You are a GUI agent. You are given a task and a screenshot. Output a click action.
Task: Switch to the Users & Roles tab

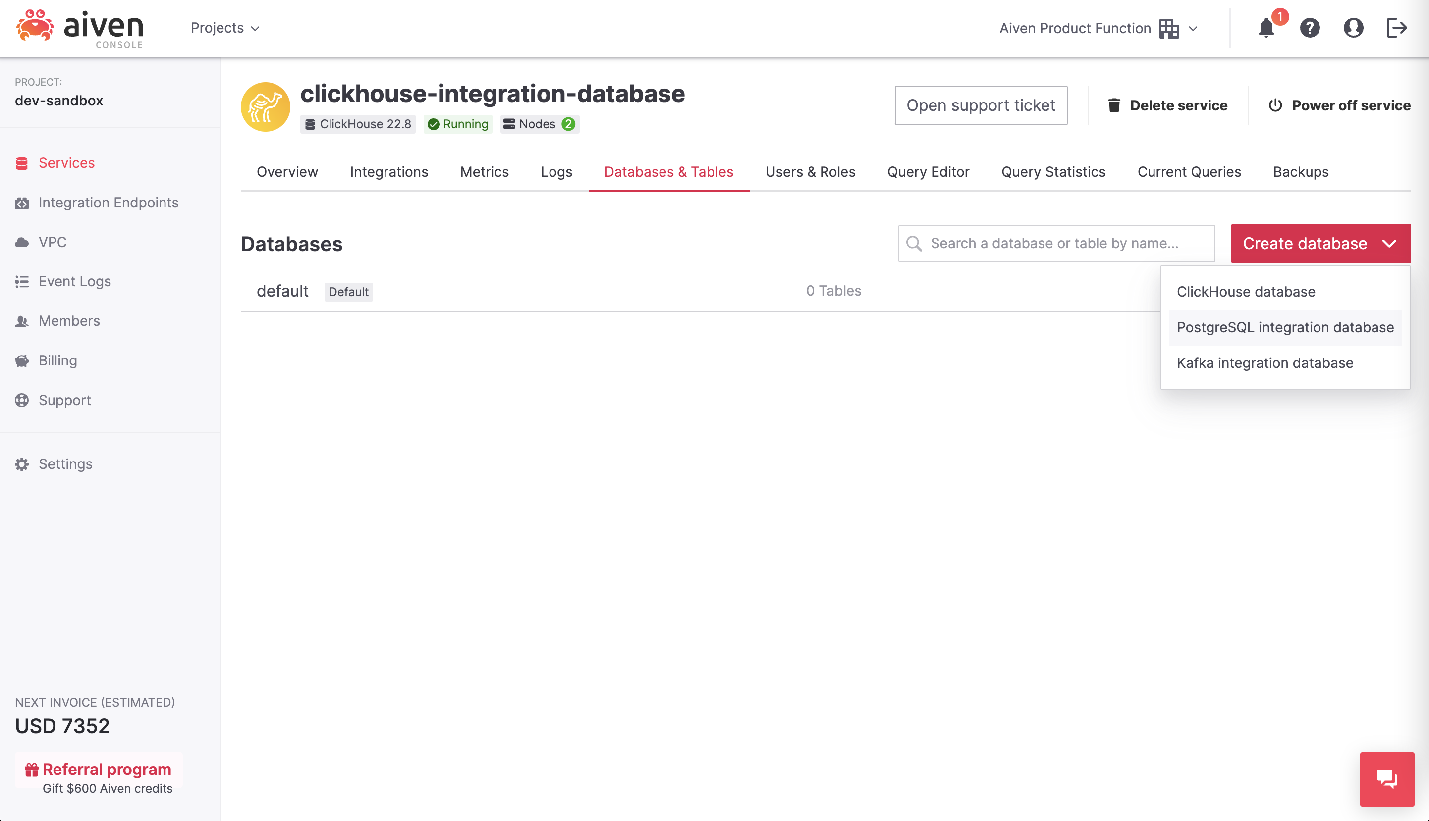(810, 172)
